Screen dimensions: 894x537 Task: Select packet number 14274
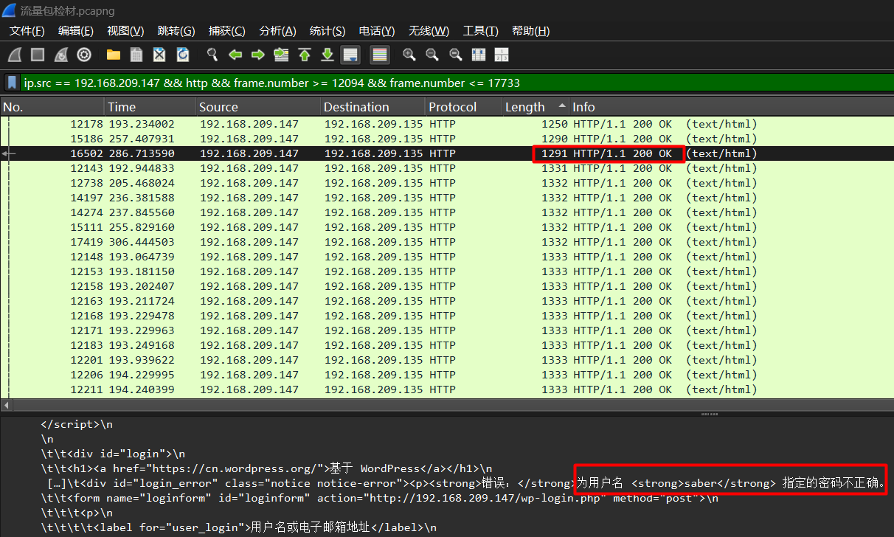(447, 212)
